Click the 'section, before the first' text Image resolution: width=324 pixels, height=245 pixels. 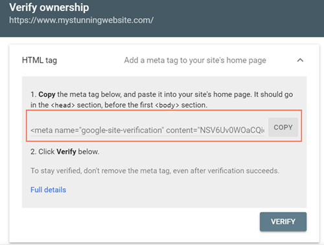point(115,105)
